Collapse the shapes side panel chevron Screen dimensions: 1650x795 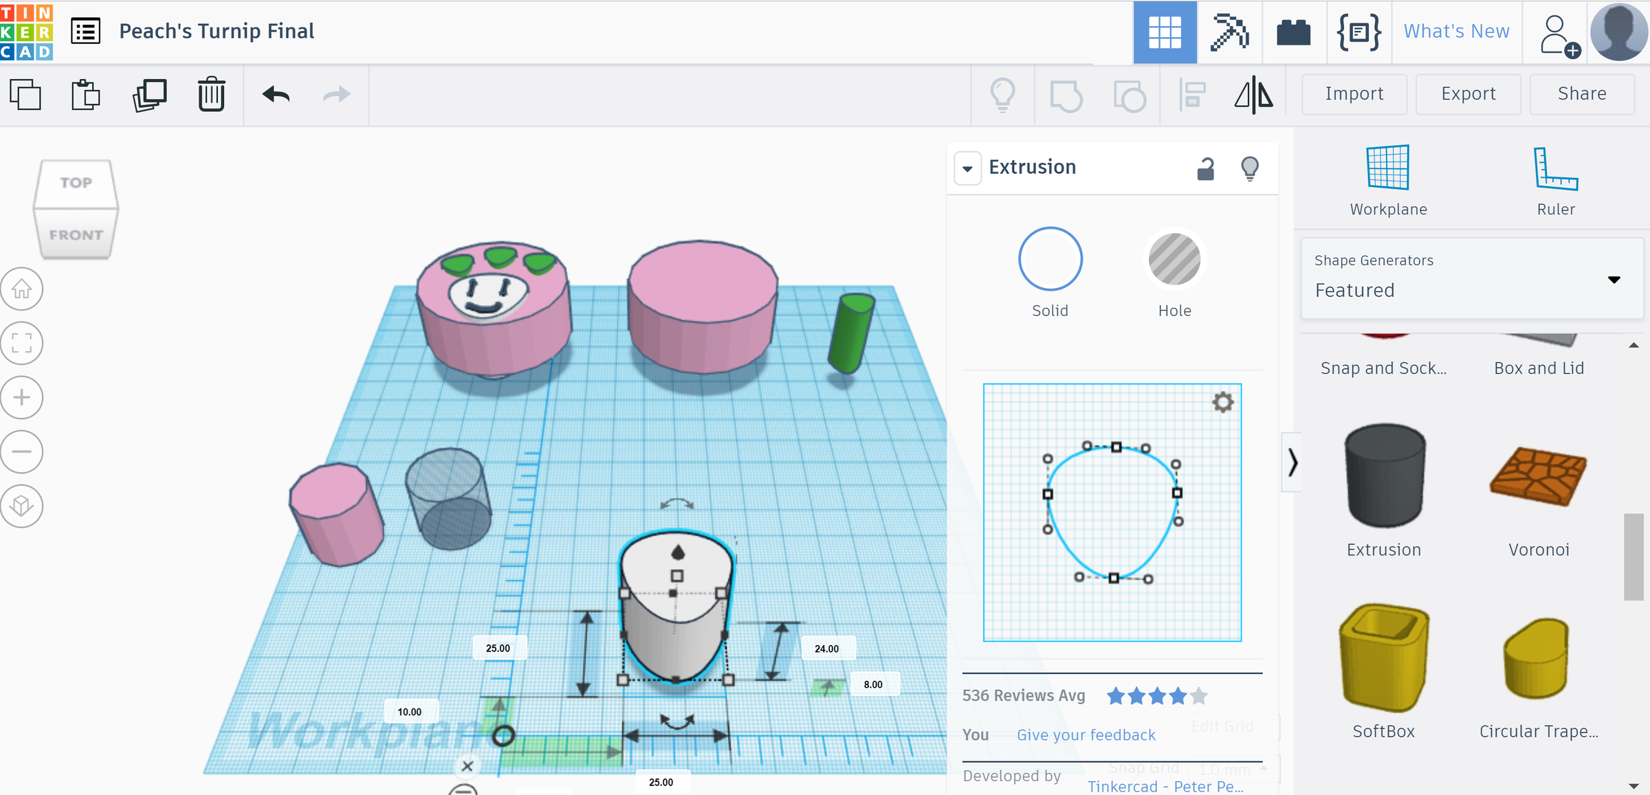point(1292,462)
